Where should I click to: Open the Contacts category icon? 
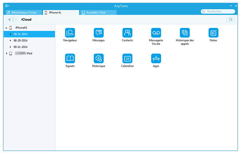point(127,33)
